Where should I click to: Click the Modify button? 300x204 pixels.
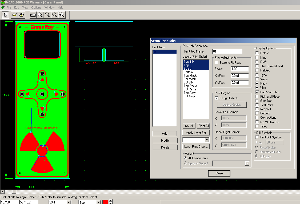pos(165,141)
